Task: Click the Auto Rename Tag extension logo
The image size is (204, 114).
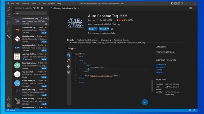Action: tap(76, 22)
